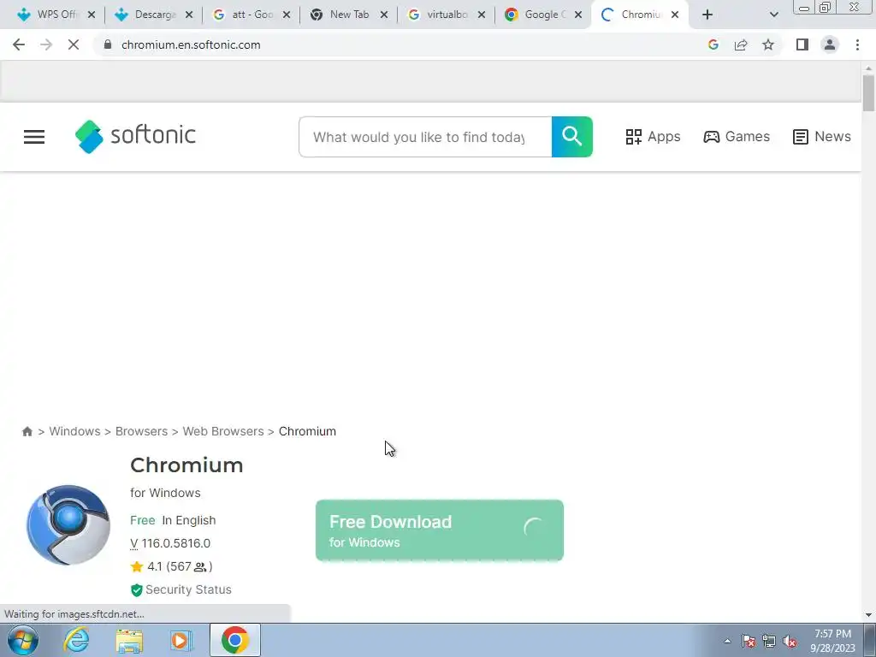Click the Chromium app logo
876x657 pixels.
coord(68,524)
